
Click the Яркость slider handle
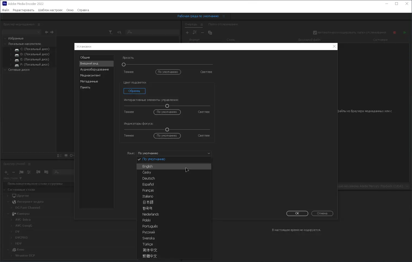(124, 65)
